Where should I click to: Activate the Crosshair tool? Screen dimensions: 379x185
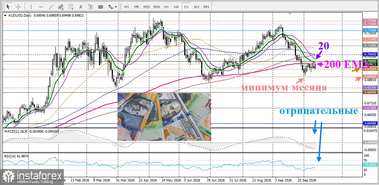click(18, 6)
